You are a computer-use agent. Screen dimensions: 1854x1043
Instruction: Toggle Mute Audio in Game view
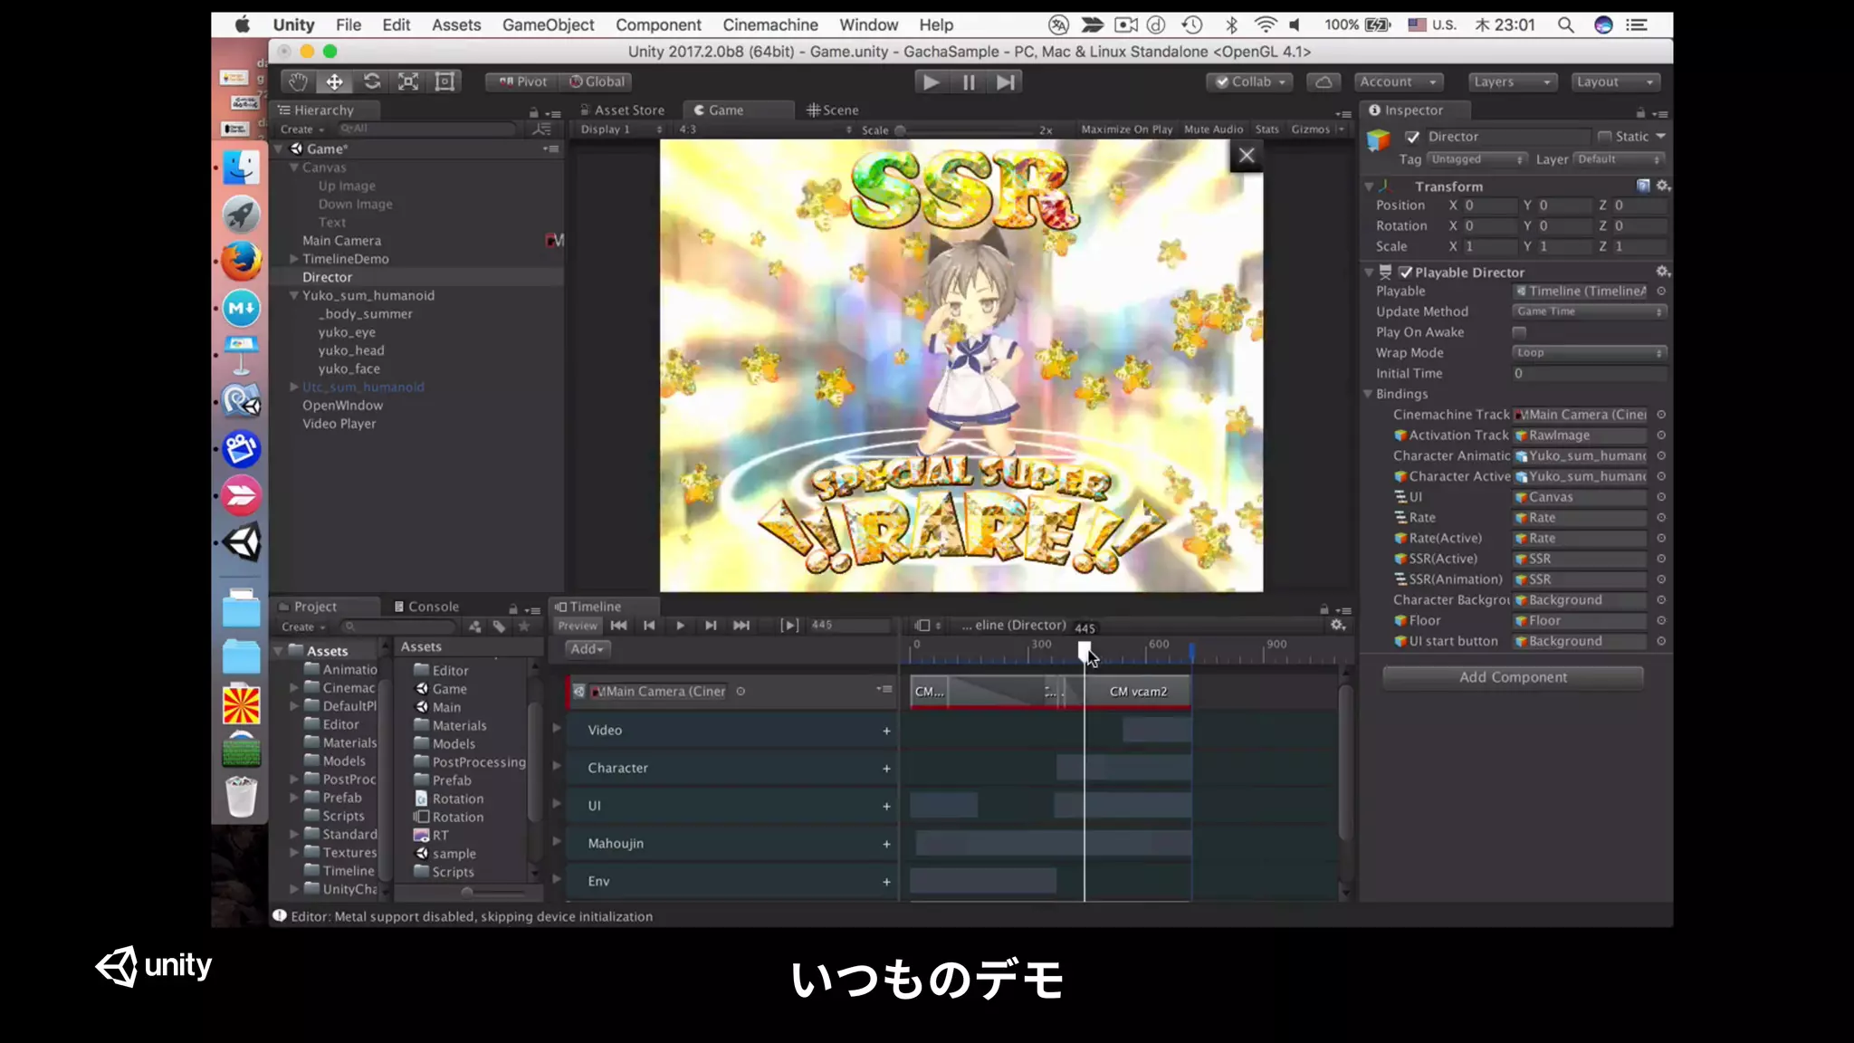click(x=1213, y=129)
